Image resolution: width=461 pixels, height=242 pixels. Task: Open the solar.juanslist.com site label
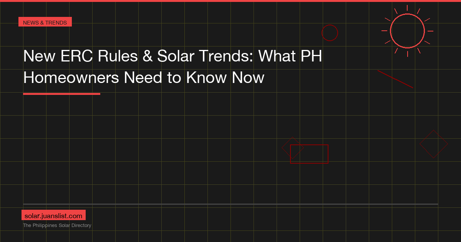coord(53,216)
